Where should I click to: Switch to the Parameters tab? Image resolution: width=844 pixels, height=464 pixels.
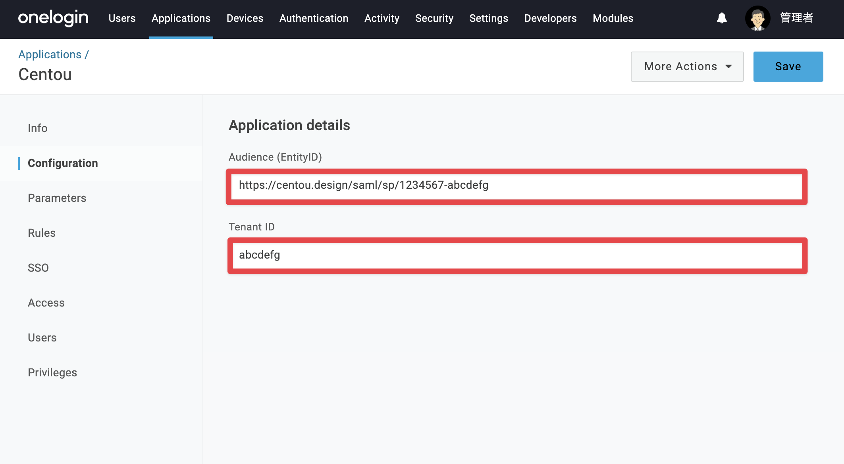click(x=57, y=198)
